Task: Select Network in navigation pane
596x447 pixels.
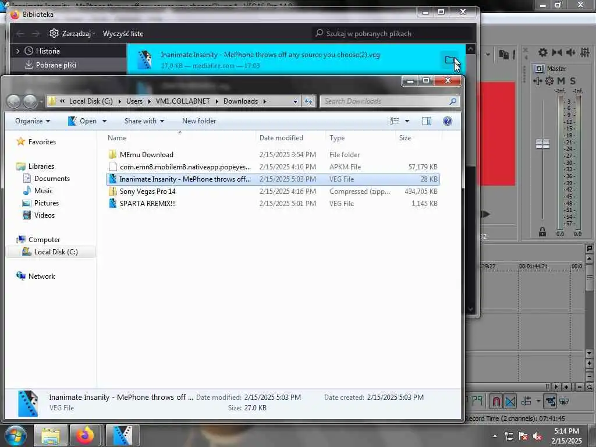Action: [x=41, y=276]
